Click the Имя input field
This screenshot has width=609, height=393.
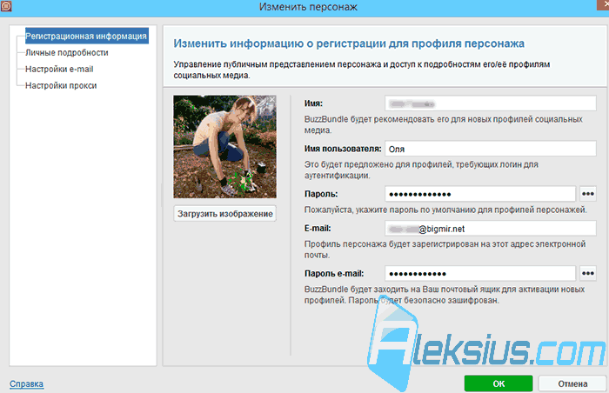pos(491,103)
